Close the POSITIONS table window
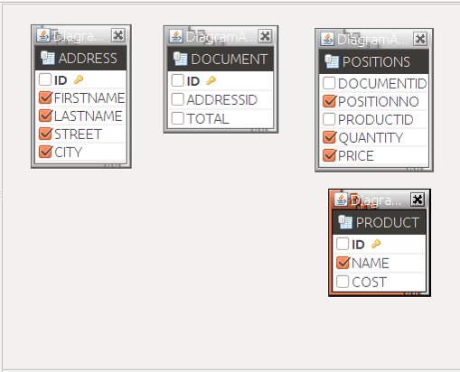The image size is (460, 372). click(x=420, y=39)
